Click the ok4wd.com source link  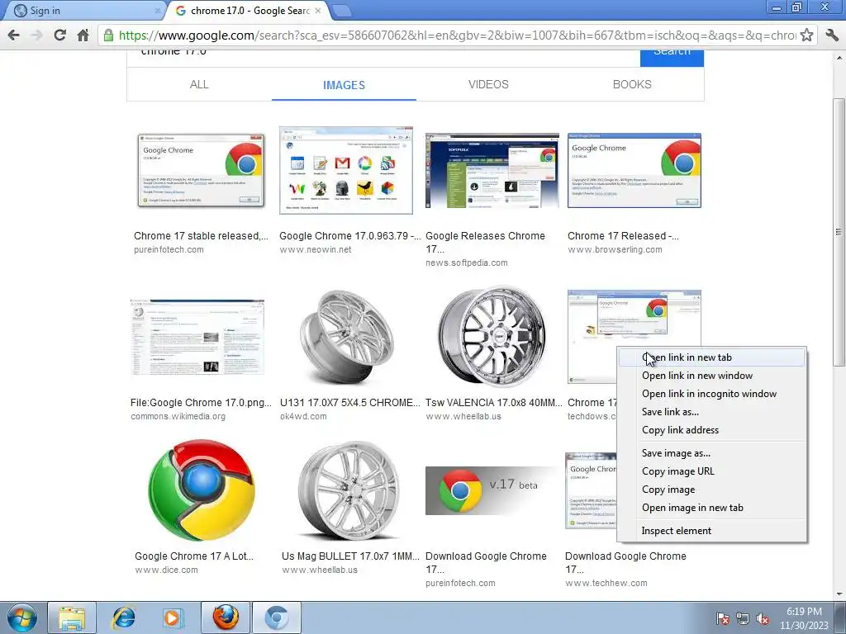tap(303, 416)
